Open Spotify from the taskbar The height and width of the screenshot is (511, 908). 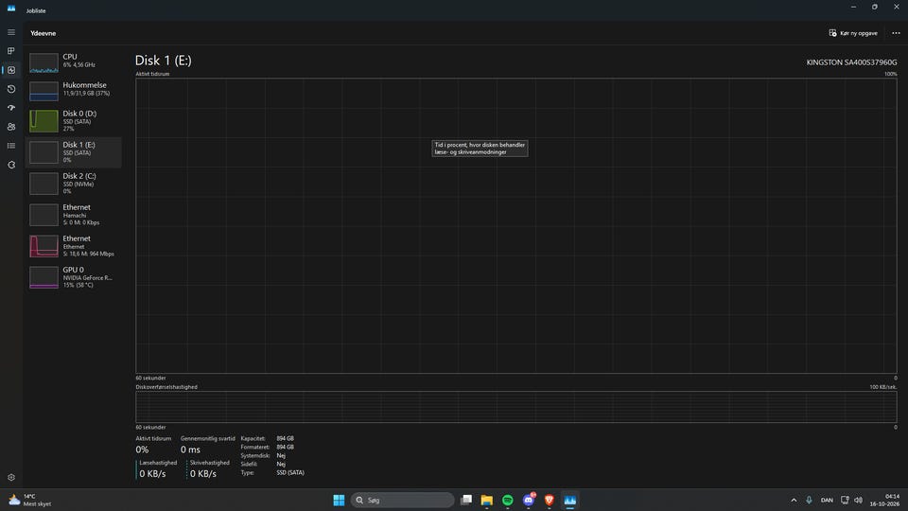pos(508,500)
